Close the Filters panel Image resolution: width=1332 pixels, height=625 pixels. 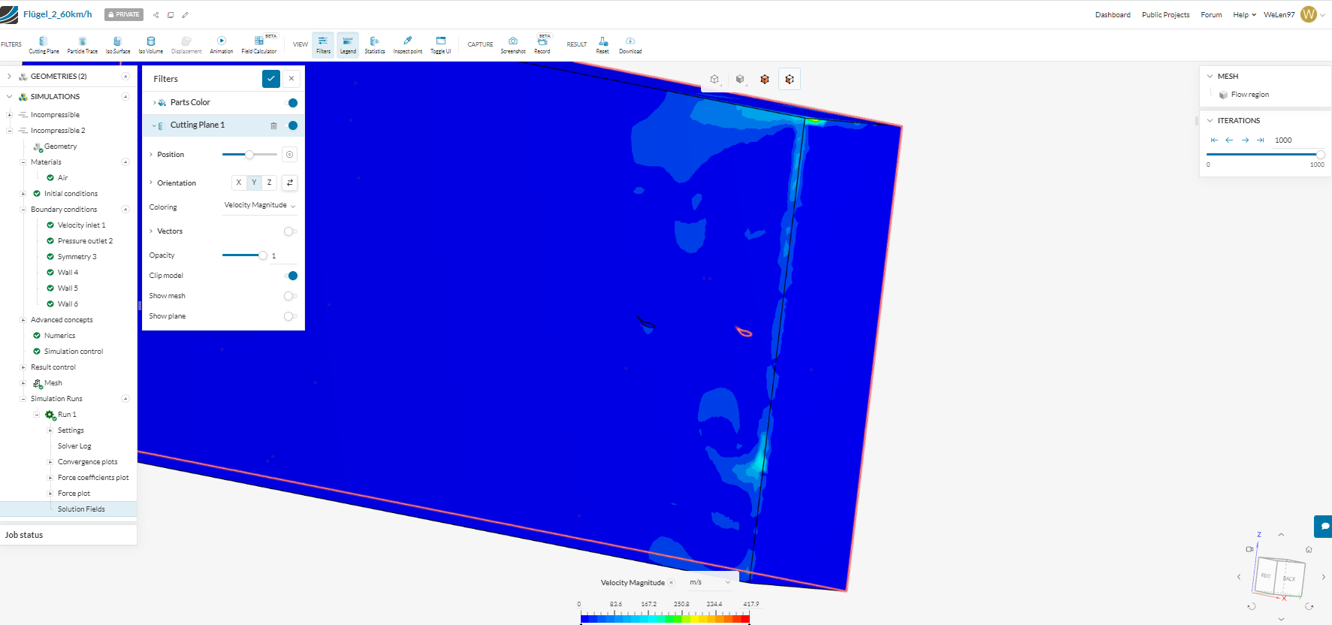point(291,78)
